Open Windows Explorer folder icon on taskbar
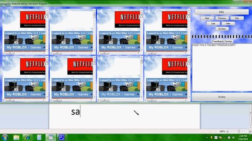 [16, 137]
